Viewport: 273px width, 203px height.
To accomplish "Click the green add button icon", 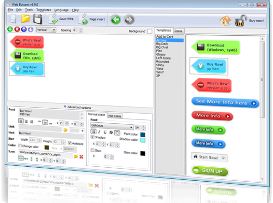I will coord(10,29).
